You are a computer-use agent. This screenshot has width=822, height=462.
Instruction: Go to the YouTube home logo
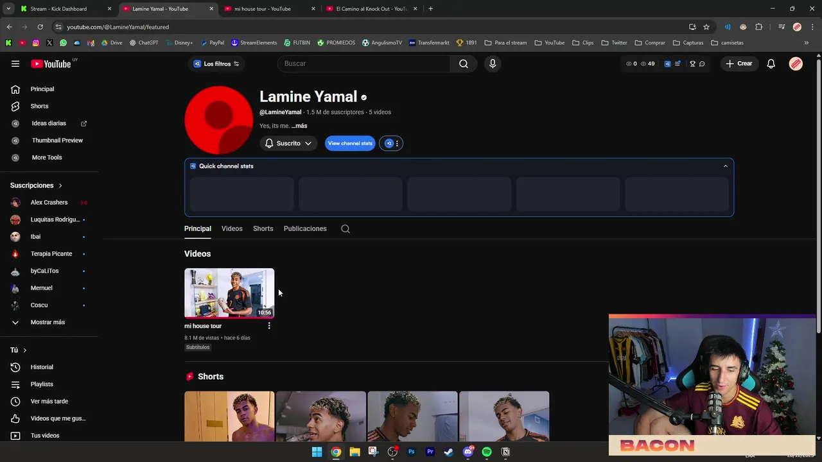coord(51,64)
